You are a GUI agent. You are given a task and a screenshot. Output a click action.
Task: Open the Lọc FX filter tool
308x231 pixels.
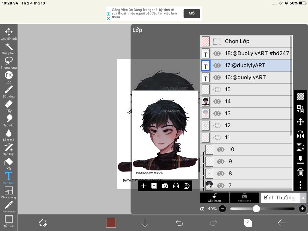tap(9, 77)
